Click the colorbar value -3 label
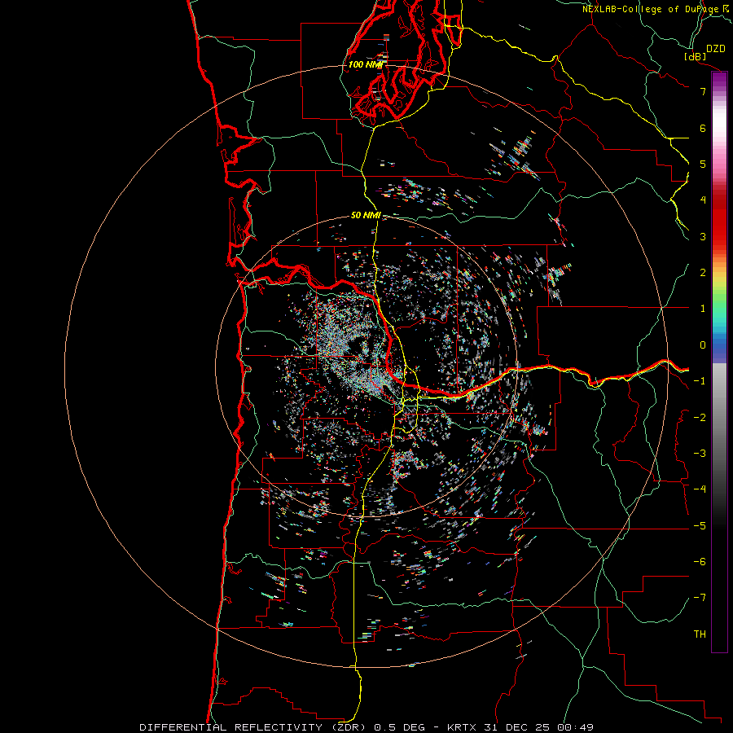Viewport: 733px width, 733px height. click(x=700, y=454)
